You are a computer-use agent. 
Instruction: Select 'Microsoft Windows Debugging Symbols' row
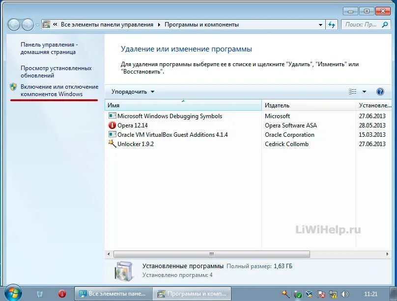coord(248,116)
